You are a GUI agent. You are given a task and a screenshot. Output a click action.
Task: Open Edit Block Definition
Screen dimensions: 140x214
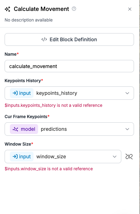click(69, 39)
